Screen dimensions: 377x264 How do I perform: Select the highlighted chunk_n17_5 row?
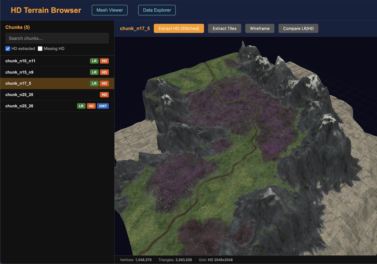coord(57,83)
